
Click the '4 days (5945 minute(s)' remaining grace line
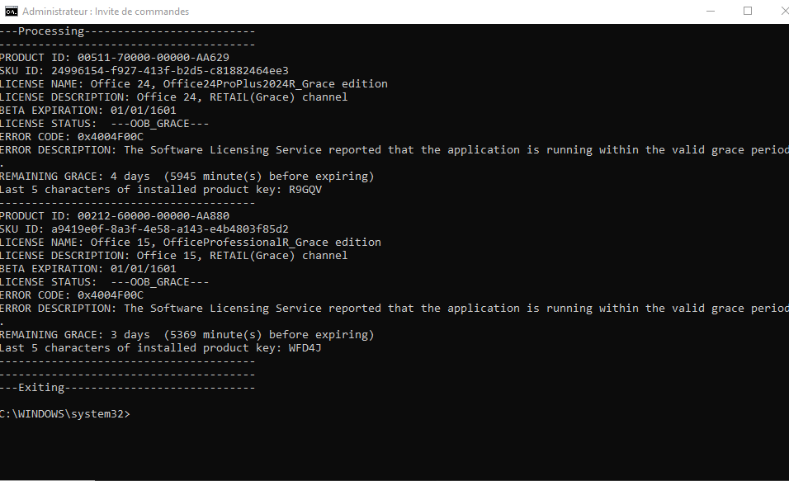click(x=187, y=177)
